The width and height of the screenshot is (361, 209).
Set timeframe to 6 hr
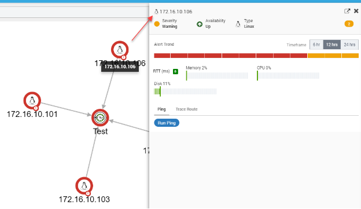click(316, 45)
